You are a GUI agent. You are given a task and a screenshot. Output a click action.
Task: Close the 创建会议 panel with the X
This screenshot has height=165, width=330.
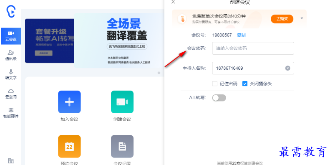click(x=173, y=2)
